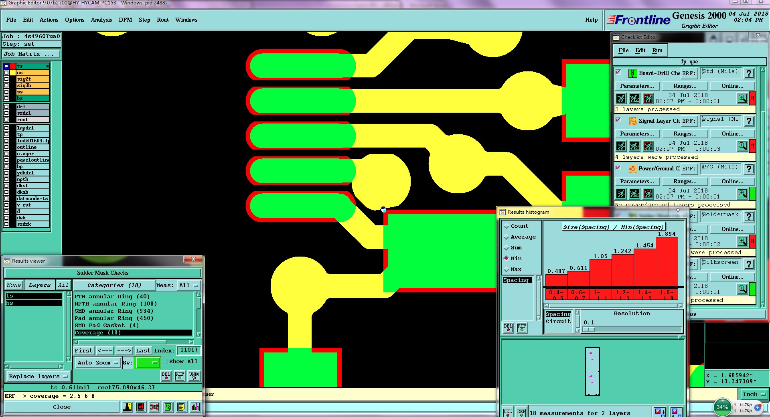The width and height of the screenshot is (770, 417).
Task: Close the Results viewer with Close button
Action: pyautogui.click(x=62, y=407)
